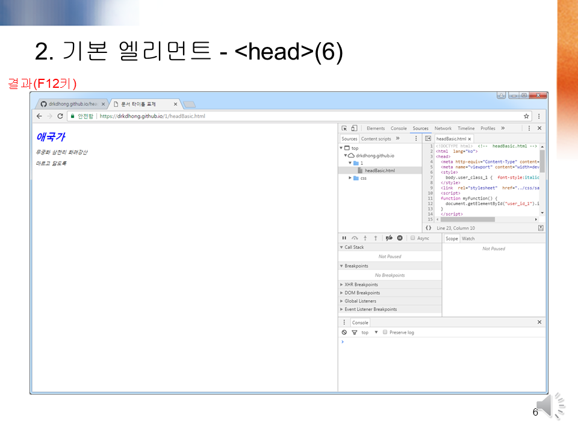578x433 pixels.
Task: Switch to the Scope pane tab
Action: click(x=452, y=239)
